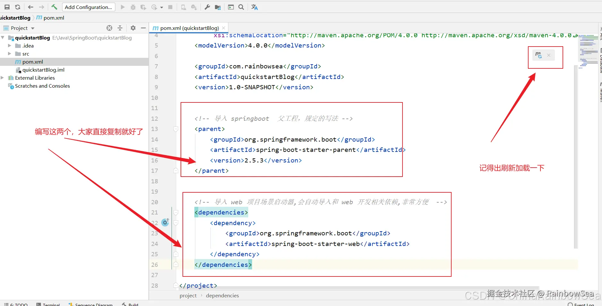Click line 9 version 1.0-SNAPSHOT text

(x=252, y=87)
